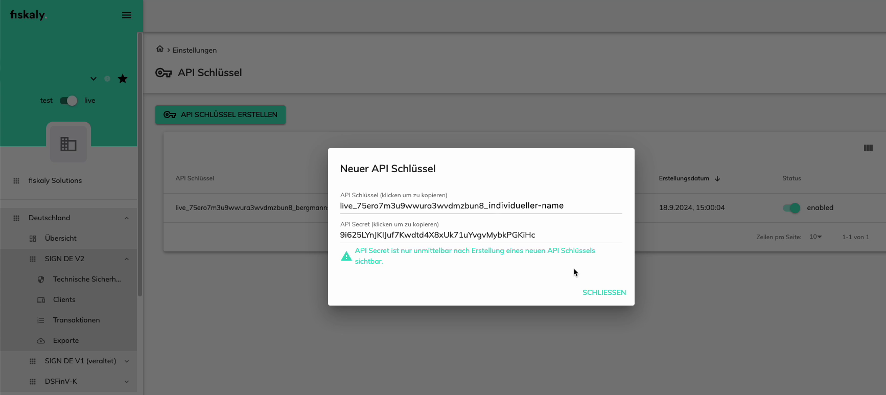The image size is (886, 395).
Task: Click the hamburger menu icon in sidebar header
Action: (x=127, y=15)
